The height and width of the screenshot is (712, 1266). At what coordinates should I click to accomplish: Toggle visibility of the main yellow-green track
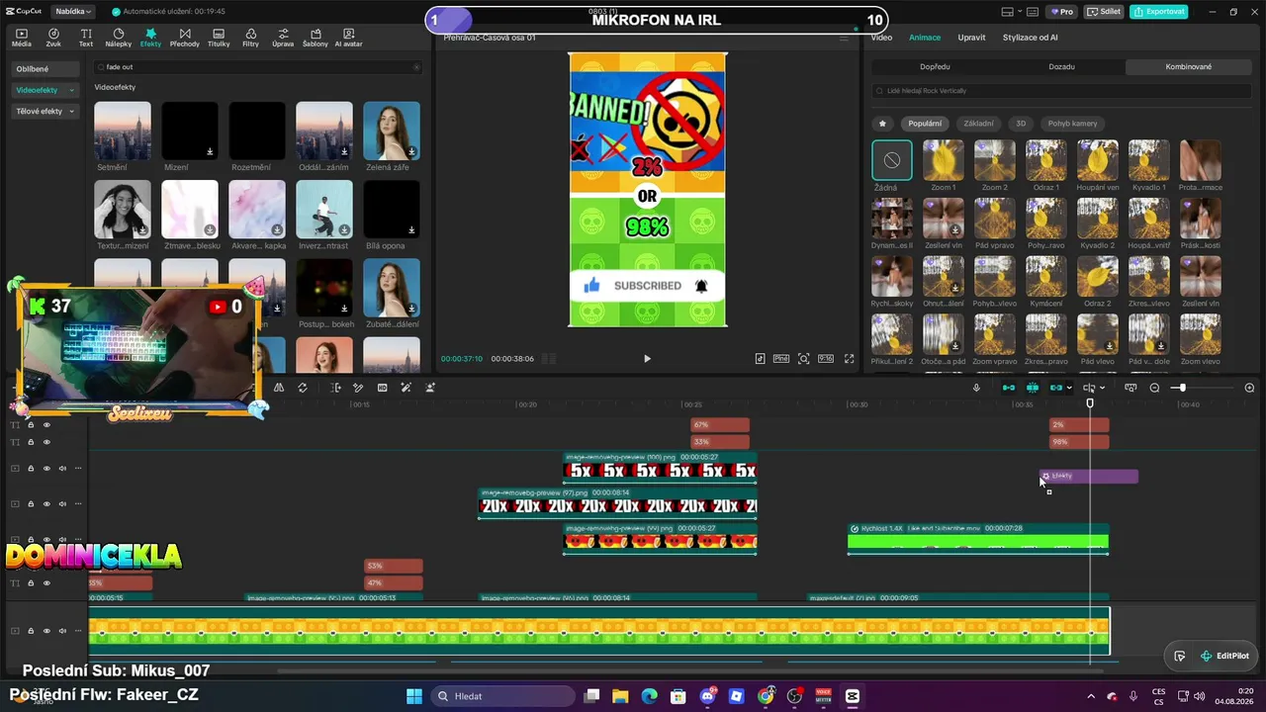[46, 631]
